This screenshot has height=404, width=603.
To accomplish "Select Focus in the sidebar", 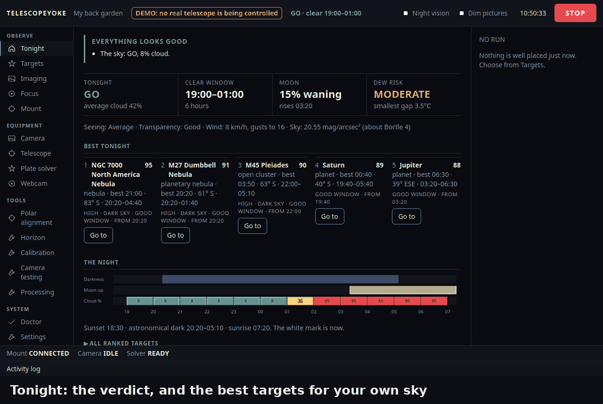I will [x=36, y=93].
